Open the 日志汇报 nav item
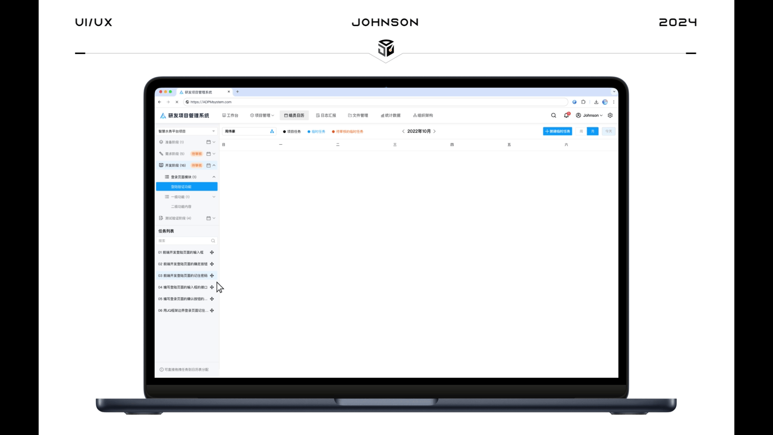This screenshot has height=435, width=773. [326, 116]
